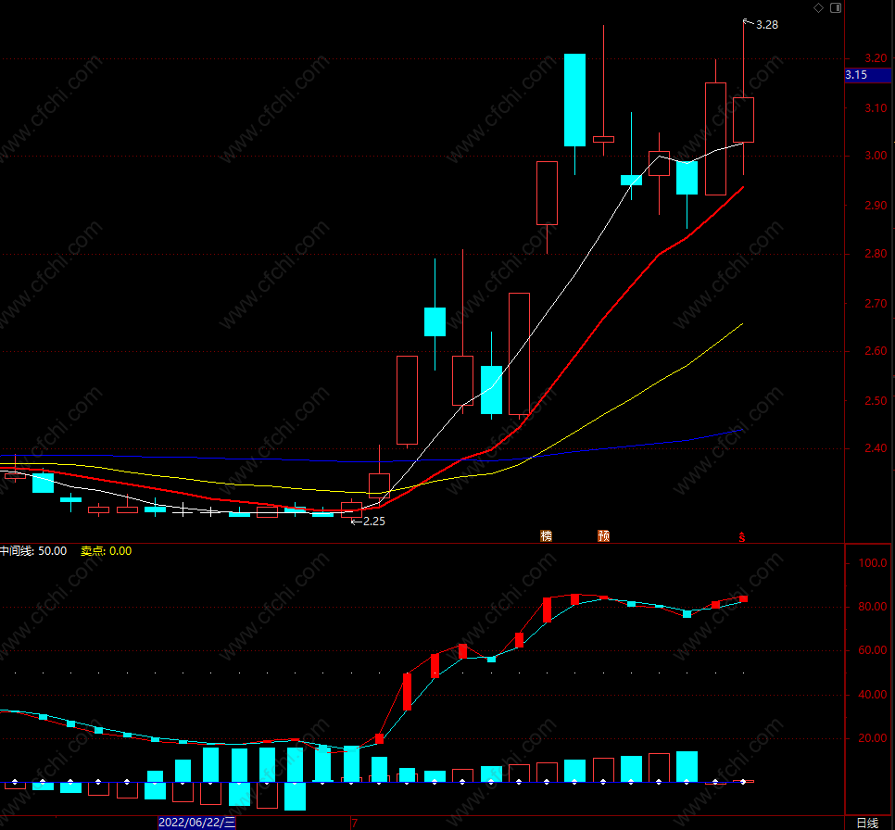Select the 日线 period label
The image size is (895, 830).
[x=867, y=823]
